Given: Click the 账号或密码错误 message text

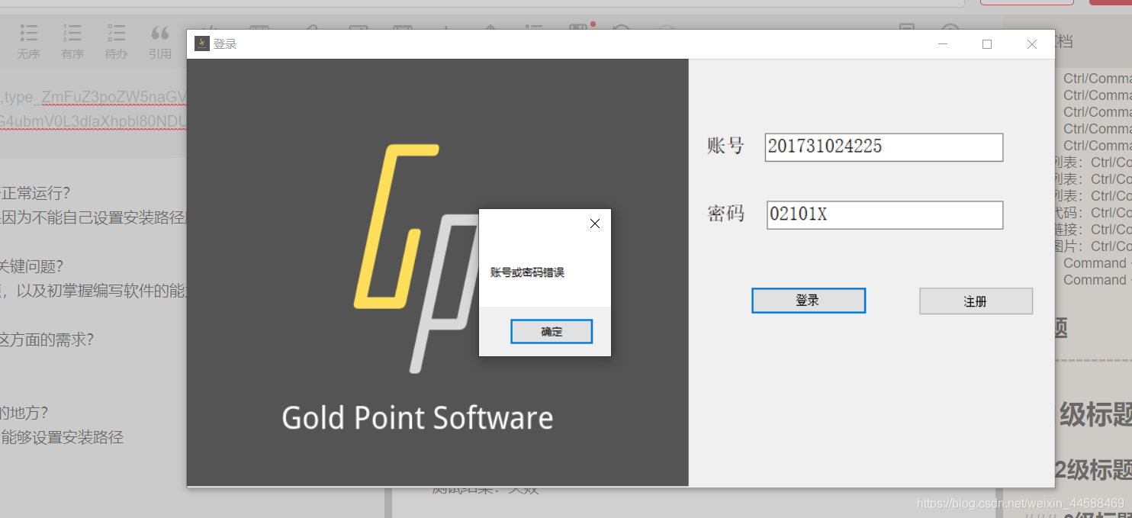Looking at the screenshot, I should (x=527, y=272).
